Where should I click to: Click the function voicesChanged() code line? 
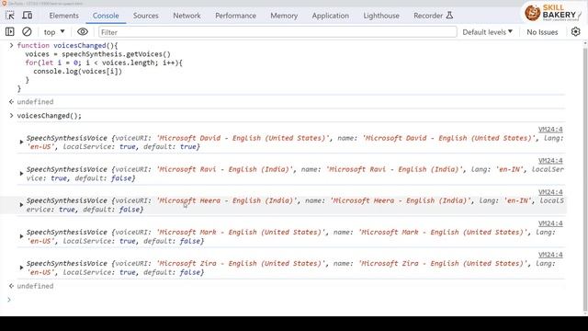[67, 45]
